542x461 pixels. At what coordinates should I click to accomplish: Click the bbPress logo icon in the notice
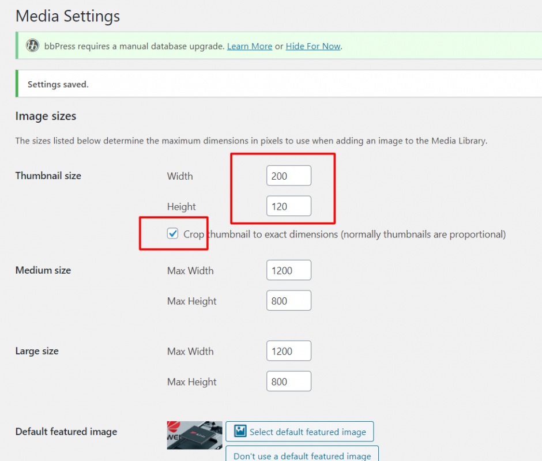coord(33,46)
